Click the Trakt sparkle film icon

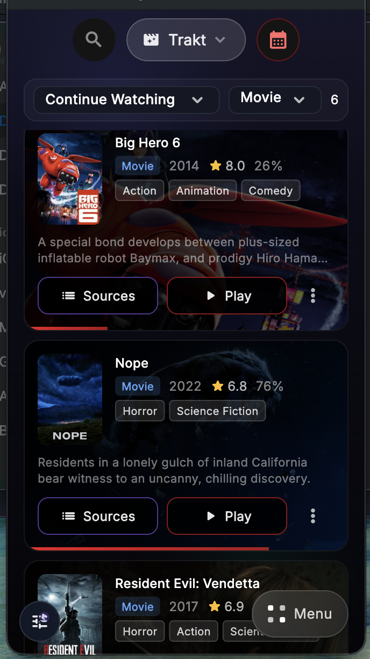(151, 40)
